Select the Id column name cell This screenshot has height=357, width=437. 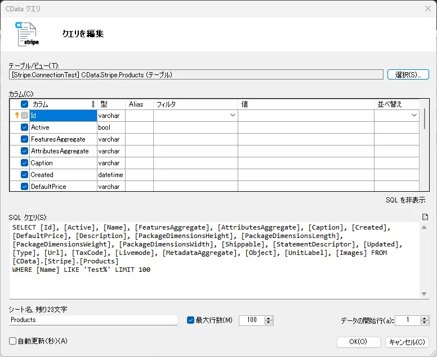coord(63,115)
